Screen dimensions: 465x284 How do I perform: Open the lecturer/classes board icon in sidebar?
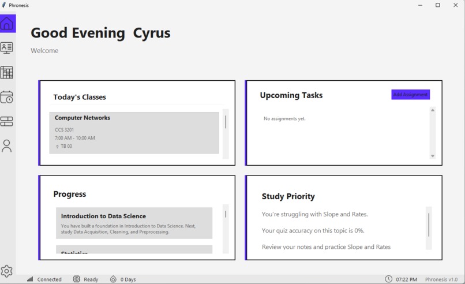[x=6, y=47]
